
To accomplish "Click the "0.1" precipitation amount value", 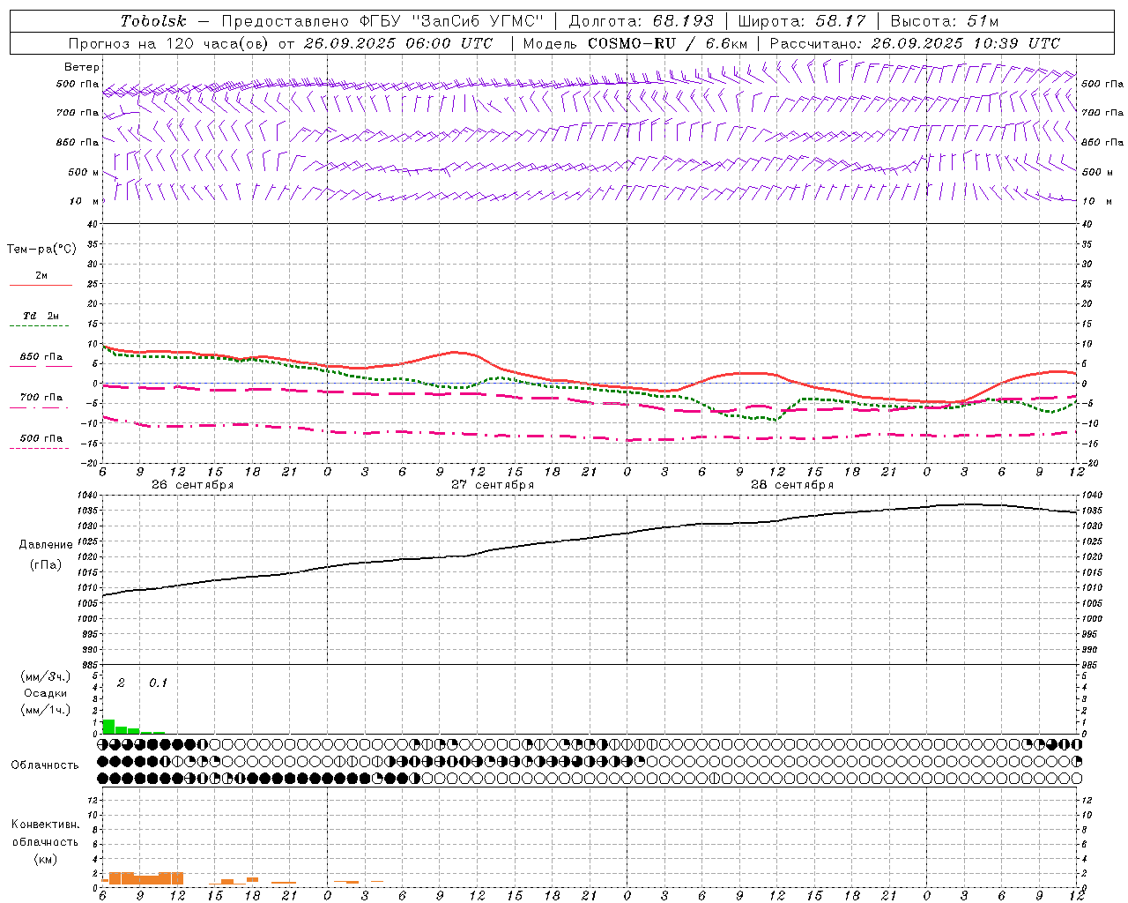I will (x=158, y=683).
